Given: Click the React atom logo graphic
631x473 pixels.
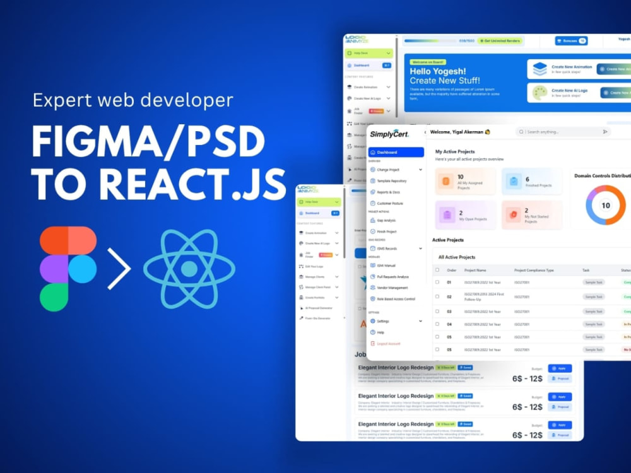Looking at the screenshot, I should pyautogui.click(x=189, y=269).
